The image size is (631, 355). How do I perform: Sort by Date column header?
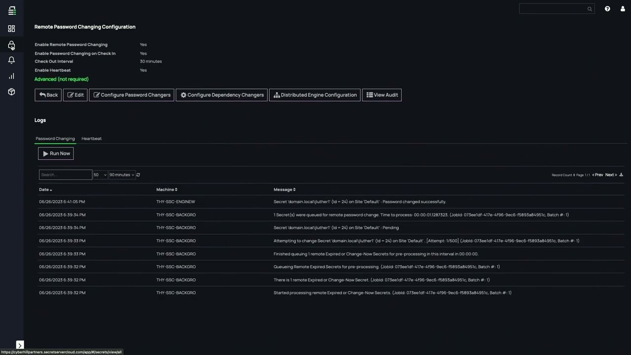[x=45, y=190]
